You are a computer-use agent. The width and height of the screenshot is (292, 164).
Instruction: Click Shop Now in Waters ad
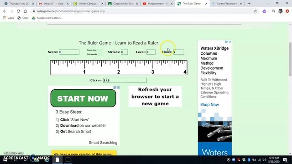click(x=209, y=104)
